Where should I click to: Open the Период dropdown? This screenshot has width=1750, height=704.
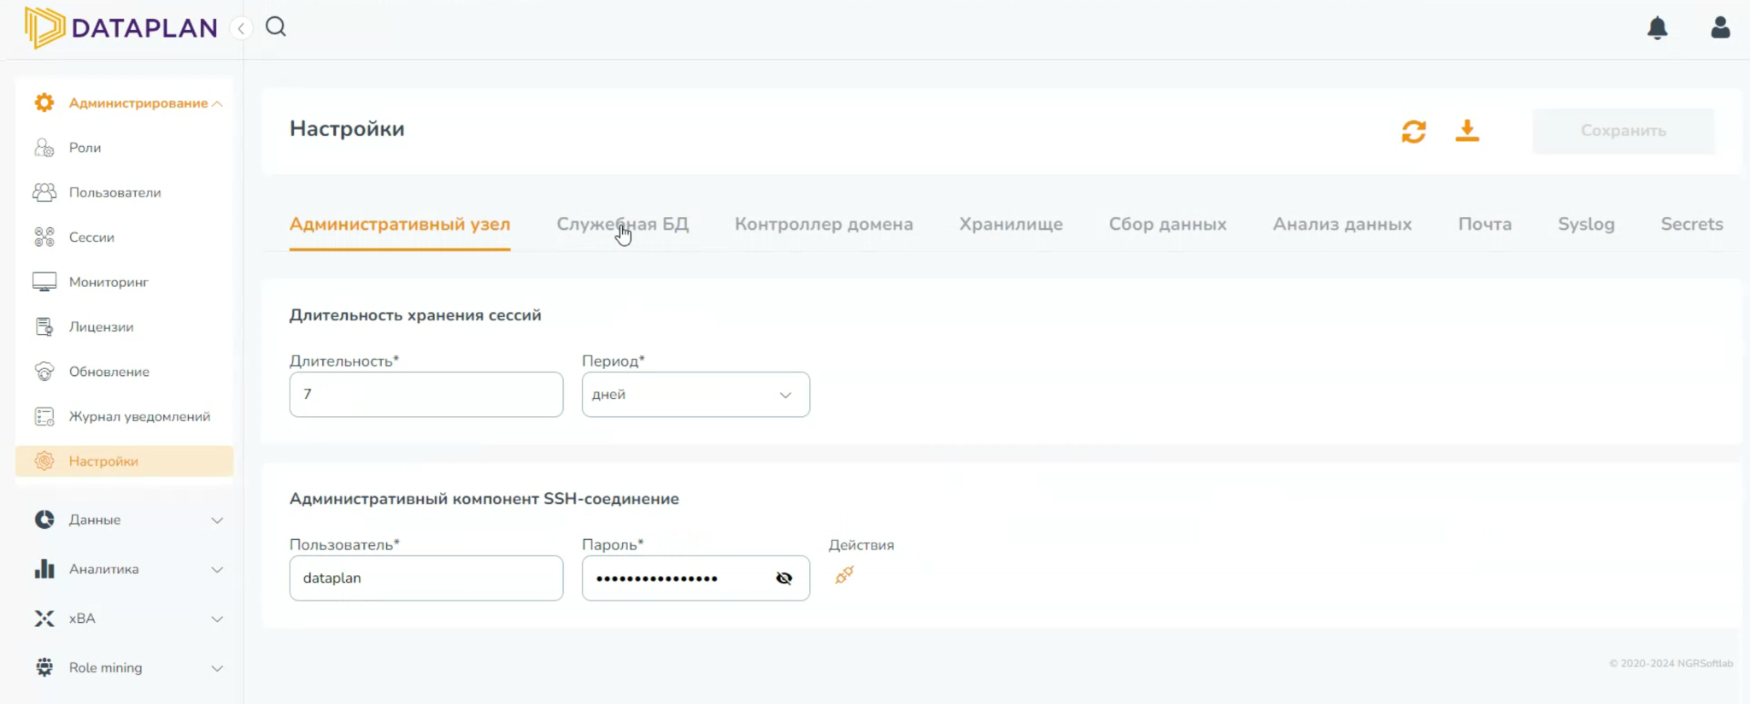tap(695, 395)
